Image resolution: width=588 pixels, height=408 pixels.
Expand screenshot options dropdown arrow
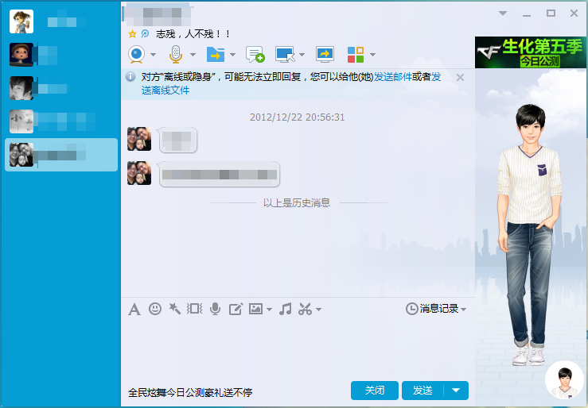tap(319, 310)
